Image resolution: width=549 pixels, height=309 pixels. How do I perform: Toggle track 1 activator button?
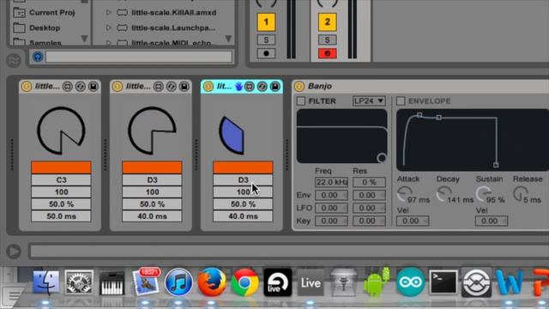click(266, 21)
